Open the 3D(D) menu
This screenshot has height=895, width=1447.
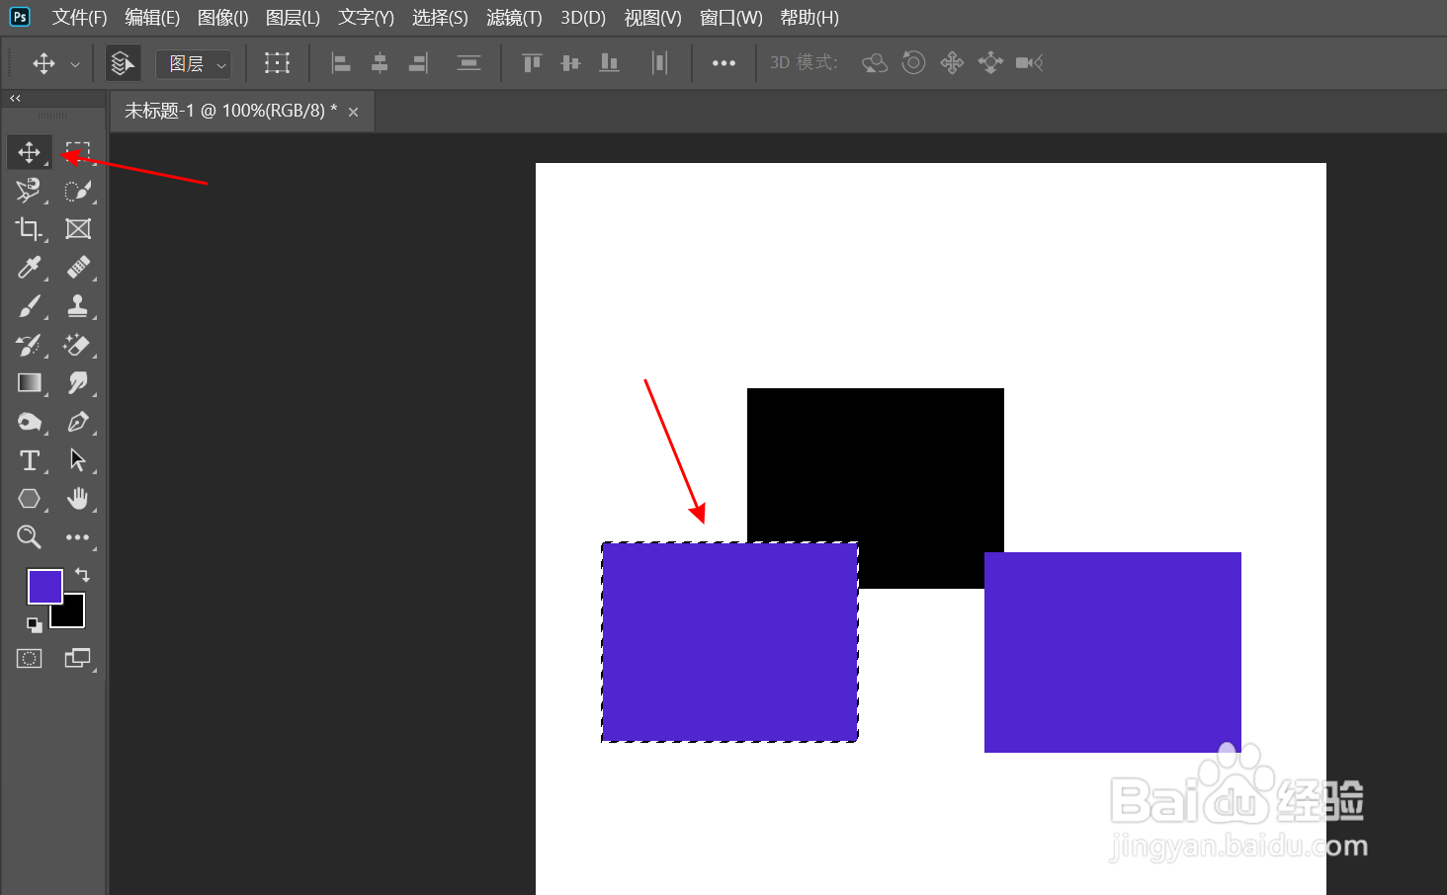(x=583, y=18)
